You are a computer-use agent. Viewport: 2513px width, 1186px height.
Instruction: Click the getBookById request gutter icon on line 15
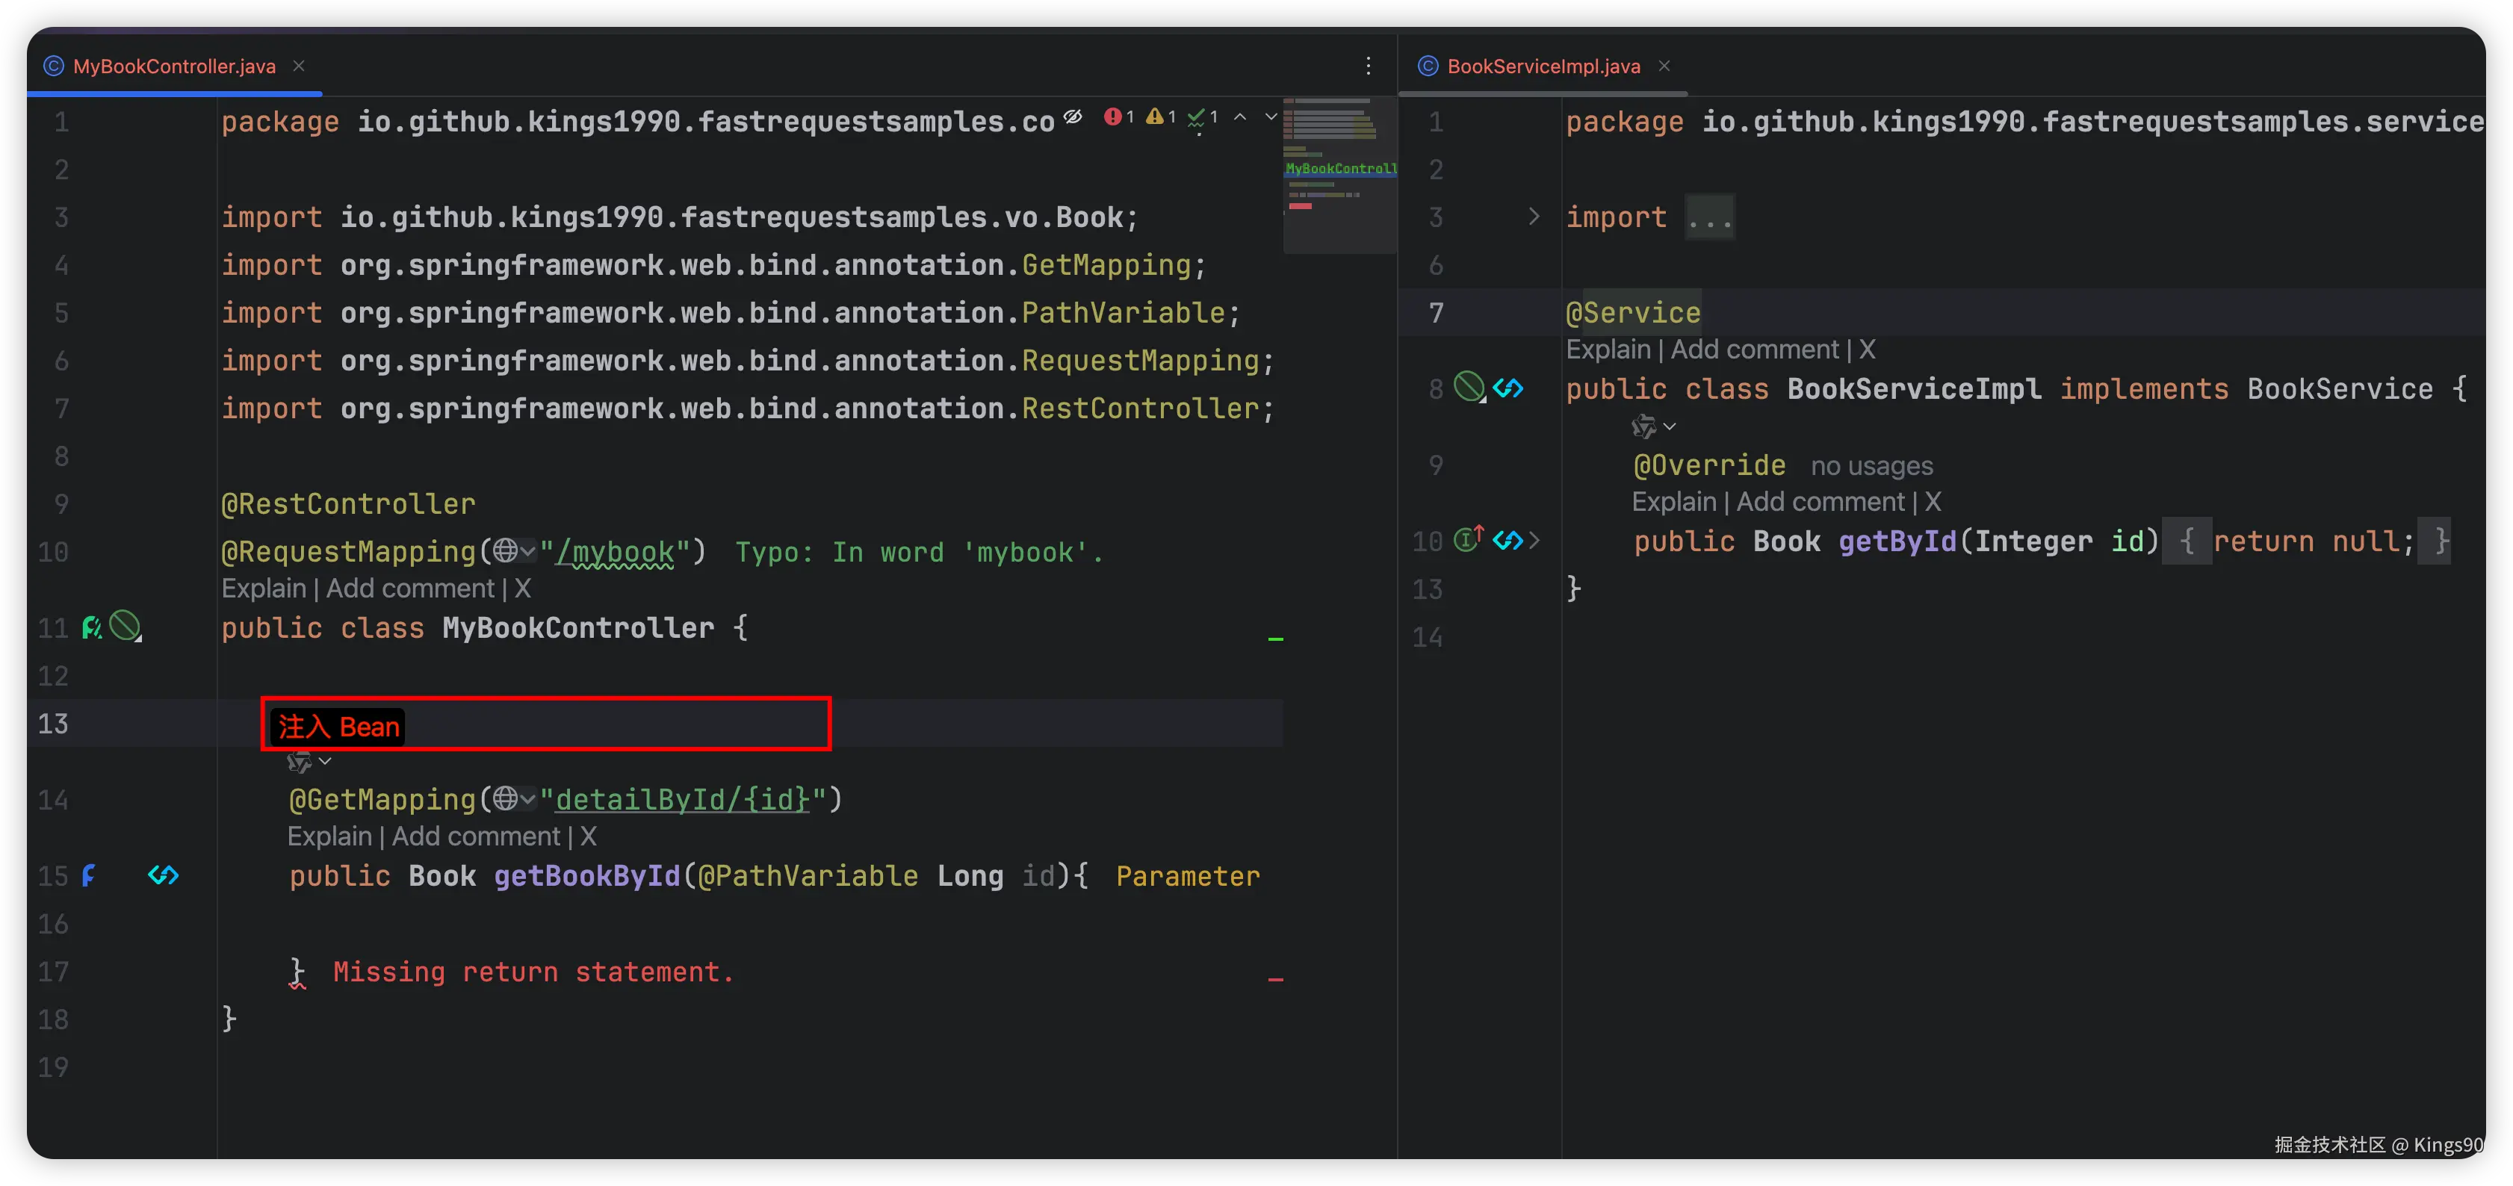click(x=89, y=875)
